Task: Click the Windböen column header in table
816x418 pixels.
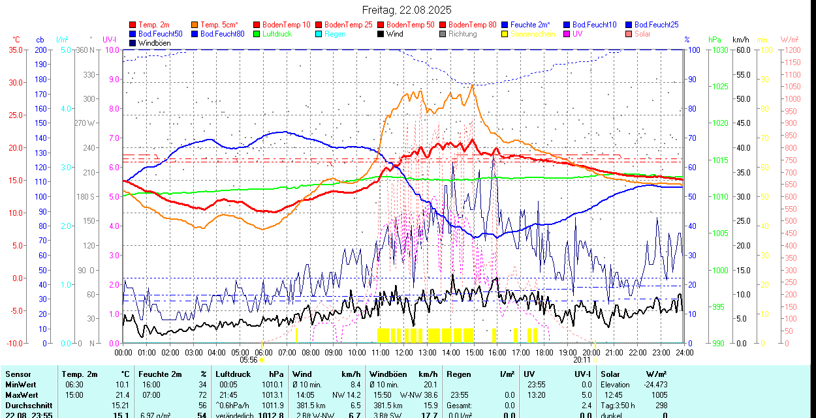Action: point(388,374)
